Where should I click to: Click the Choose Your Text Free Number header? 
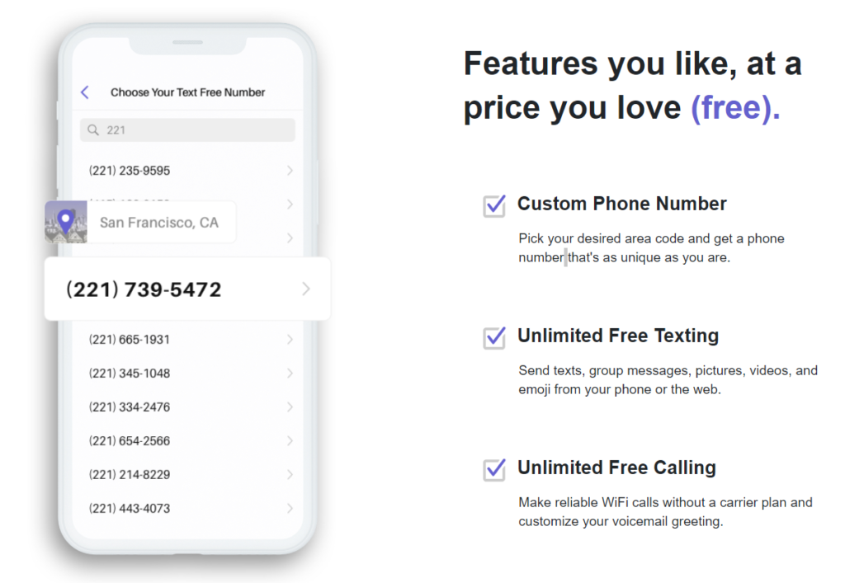(186, 92)
